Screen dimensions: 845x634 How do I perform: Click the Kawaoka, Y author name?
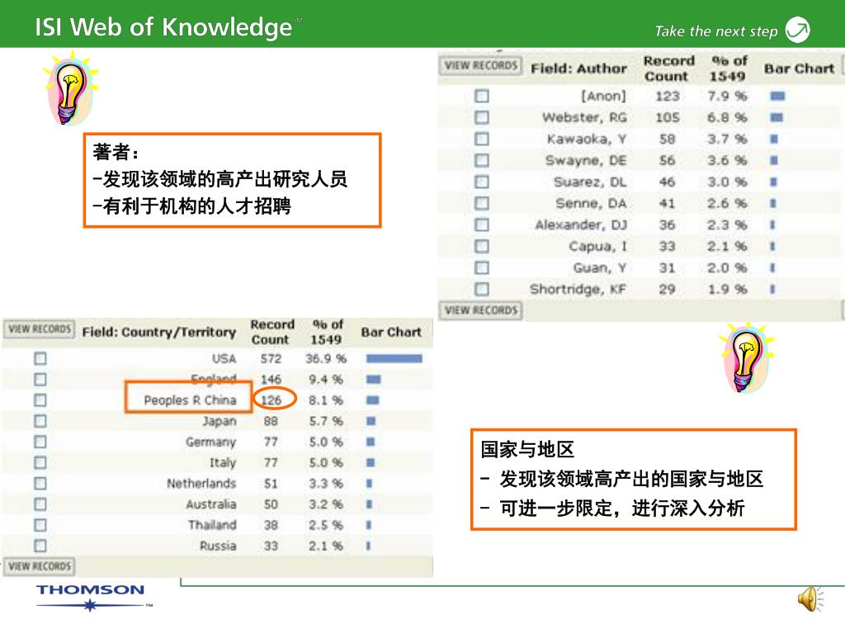(587, 139)
